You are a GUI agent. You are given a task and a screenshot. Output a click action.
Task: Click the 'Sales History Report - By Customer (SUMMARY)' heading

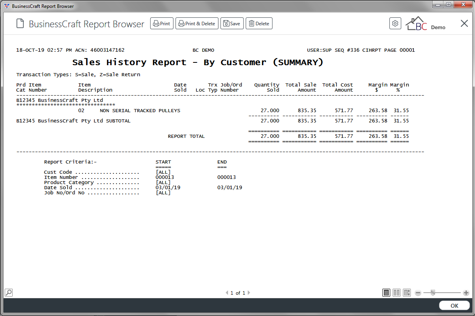click(198, 62)
